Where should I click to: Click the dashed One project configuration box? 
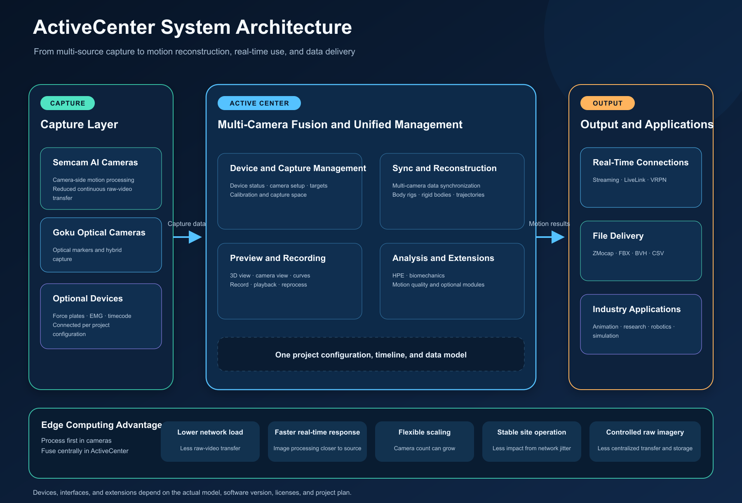click(x=371, y=355)
